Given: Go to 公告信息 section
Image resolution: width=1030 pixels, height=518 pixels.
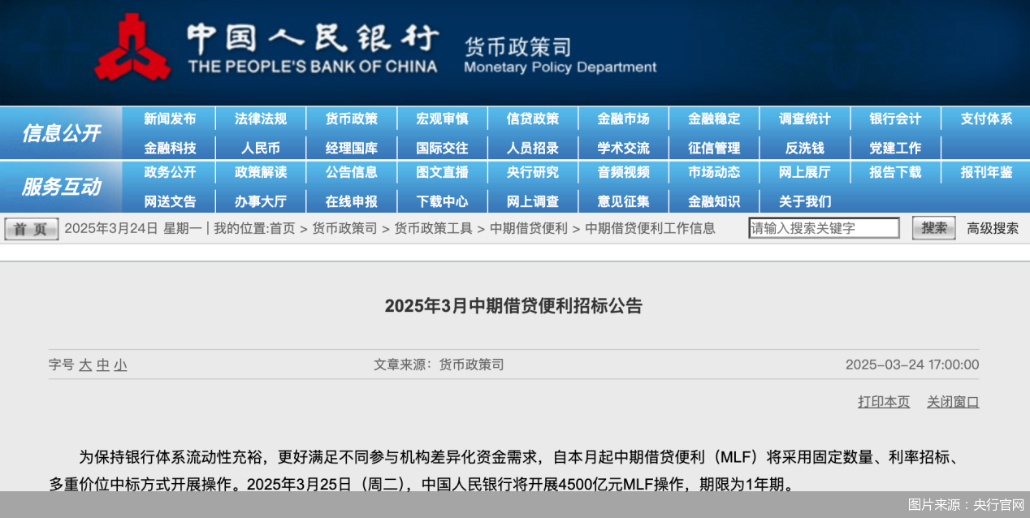Looking at the screenshot, I should (352, 172).
